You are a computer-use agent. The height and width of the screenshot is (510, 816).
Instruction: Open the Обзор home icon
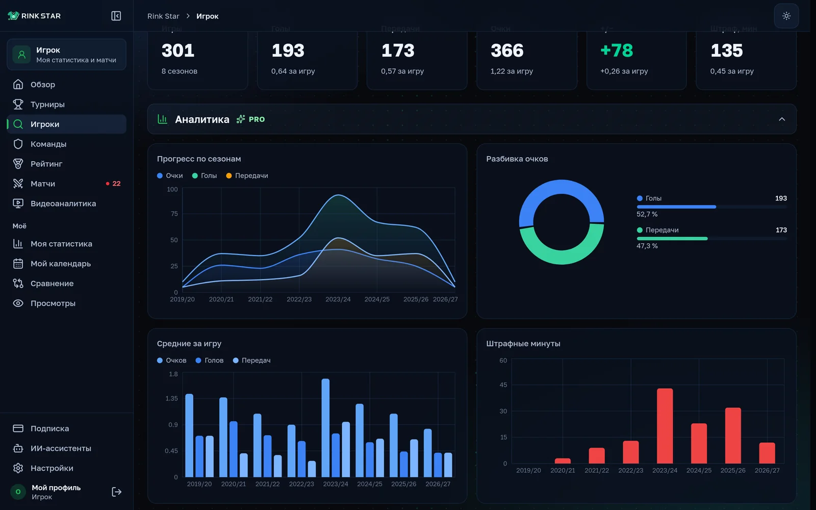pyautogui.click(x=18, y=84)
